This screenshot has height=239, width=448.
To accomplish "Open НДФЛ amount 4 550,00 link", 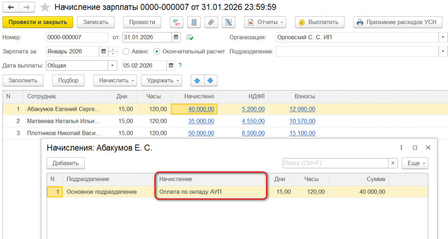I will [253, 121].
